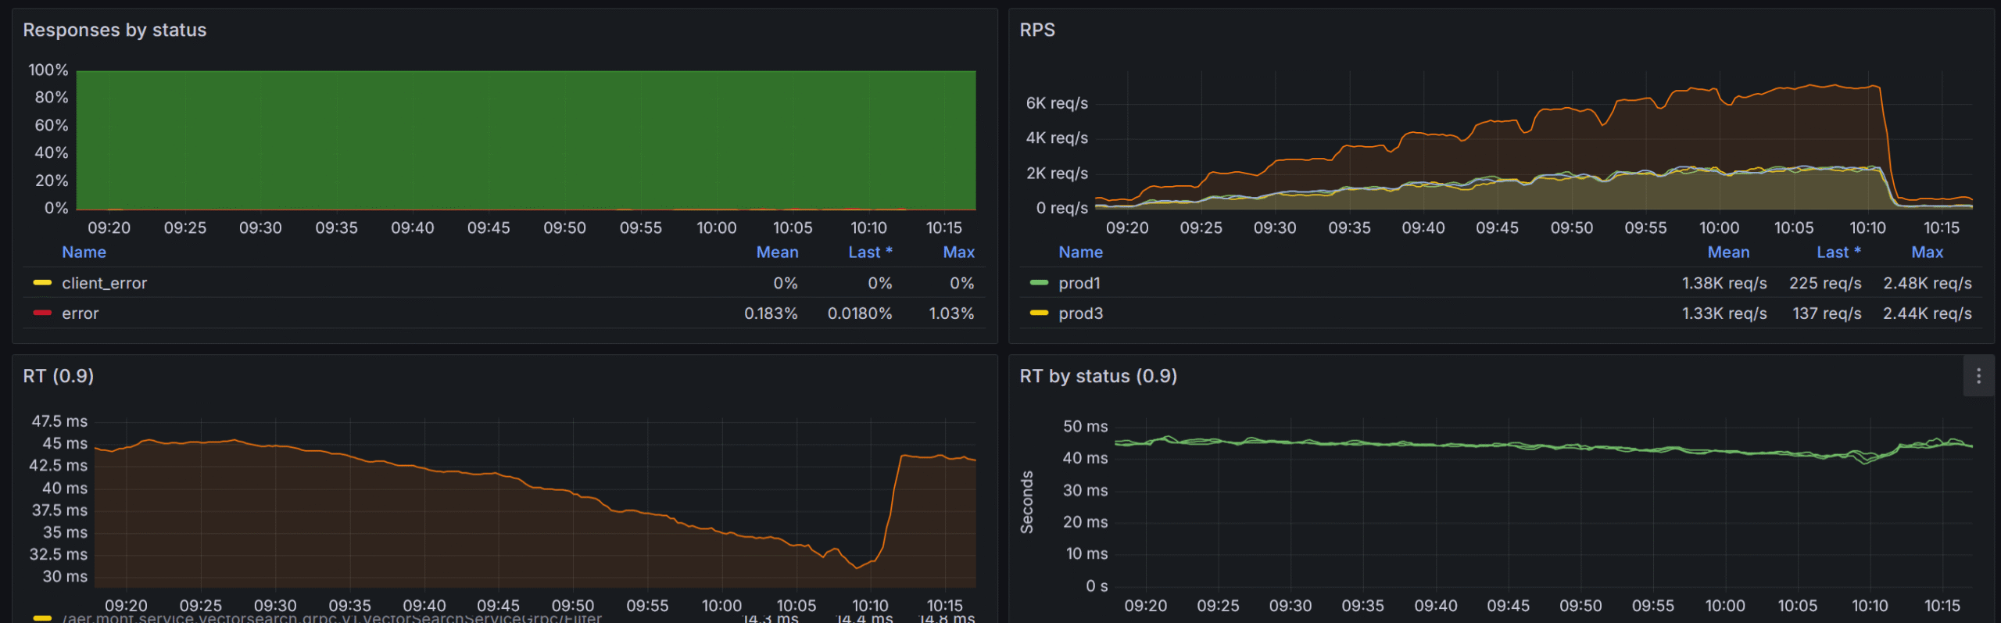Toggle the client_error series in the legend
The width and height of the screenshot is (2001, 623).
click(x=104, y=283)
